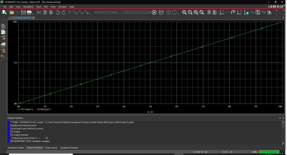The image size is (287, 155).
Task: Open the Simulation menu
Action: [28, 7]
